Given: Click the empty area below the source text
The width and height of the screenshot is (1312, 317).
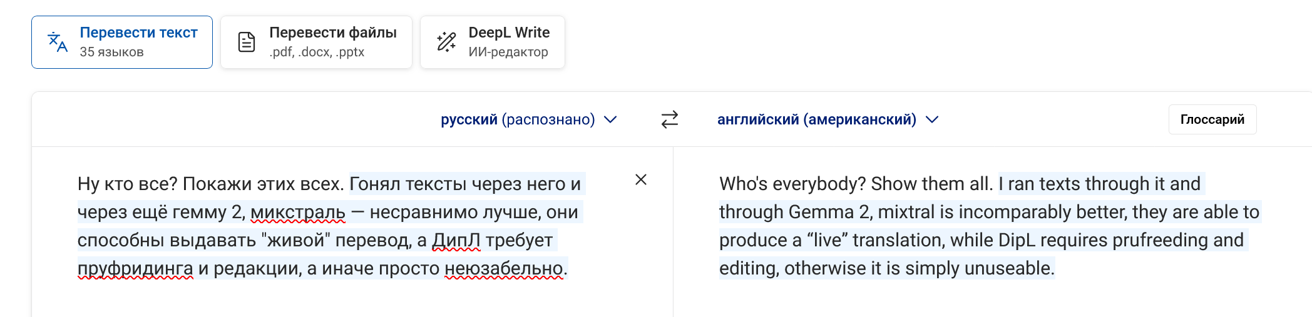Looking at the screenshot, I should 351,299.
